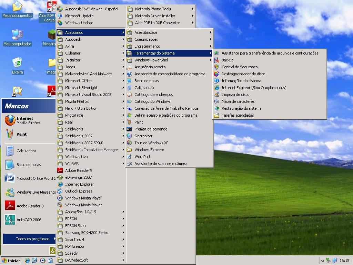The width and height of the screenshot is (353, 265).
Task: Expand the Motorola Phone Tools folder
Action: click(161, 9)
